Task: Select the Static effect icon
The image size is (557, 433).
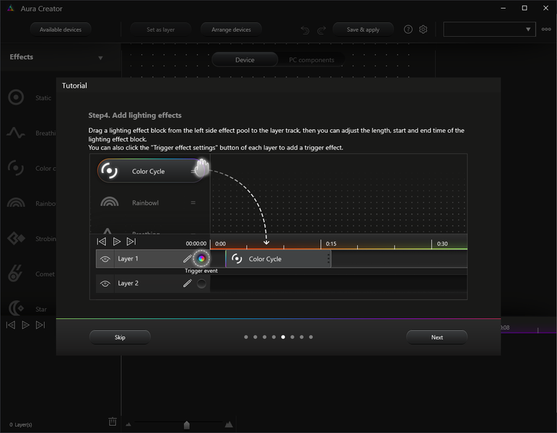Action: pyautogui.click(x=16, y=97)
